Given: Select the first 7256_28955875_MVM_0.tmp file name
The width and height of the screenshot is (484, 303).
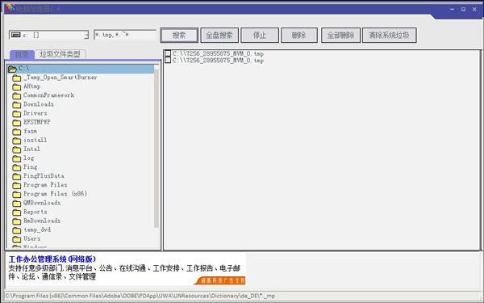Looking at the screenshot, I should (x=218, y=53).
